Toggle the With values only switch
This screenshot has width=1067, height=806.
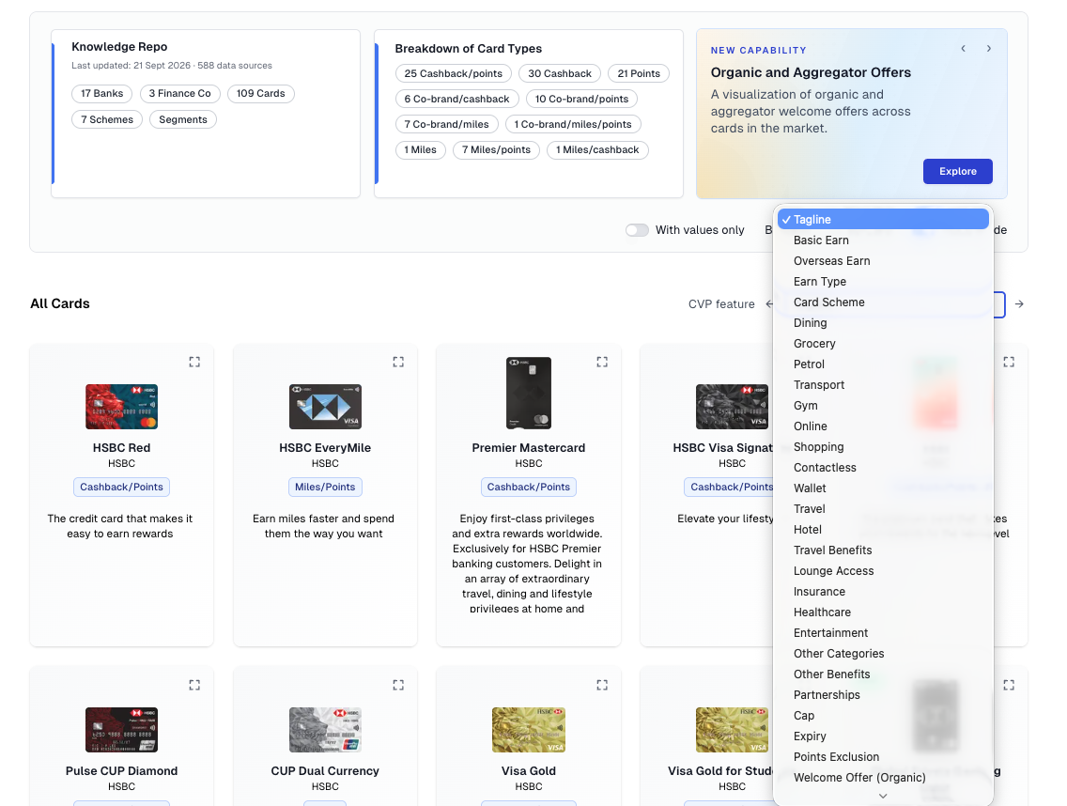(x=637, y=230)
